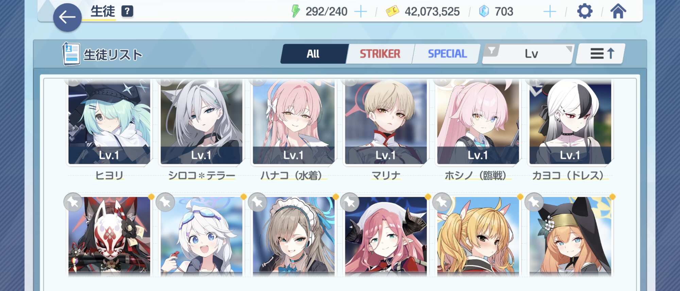Add gems with the plus next to 703
Image resolution: width=680 pixels, height=291 pixels.
[x=549, y=12]
